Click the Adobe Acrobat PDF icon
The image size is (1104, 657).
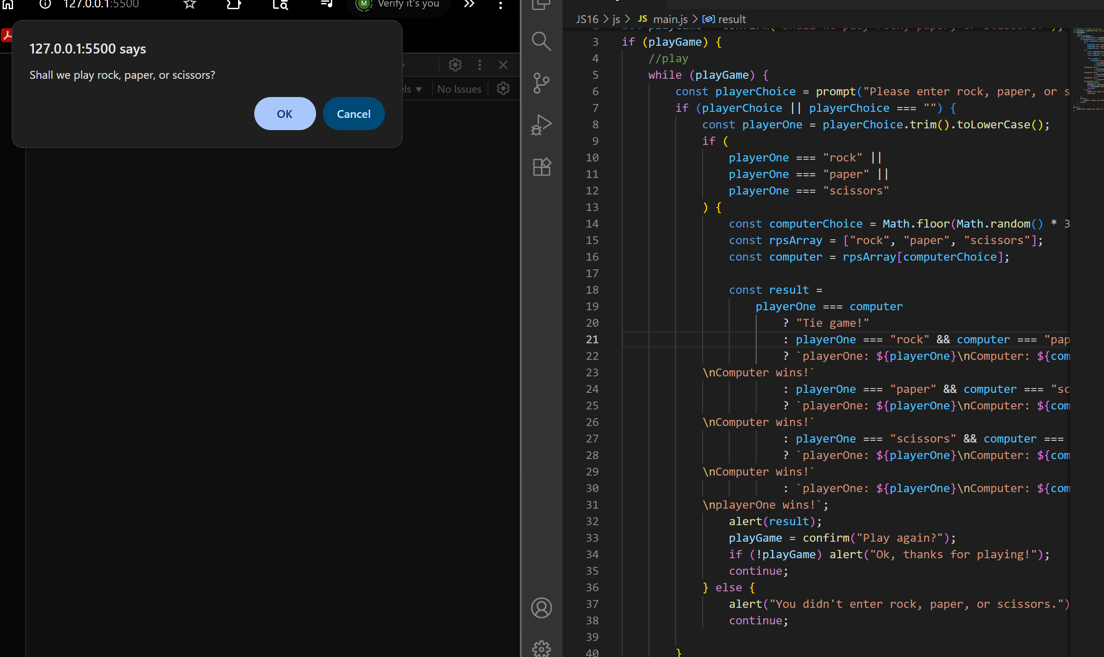pos(7,35)
